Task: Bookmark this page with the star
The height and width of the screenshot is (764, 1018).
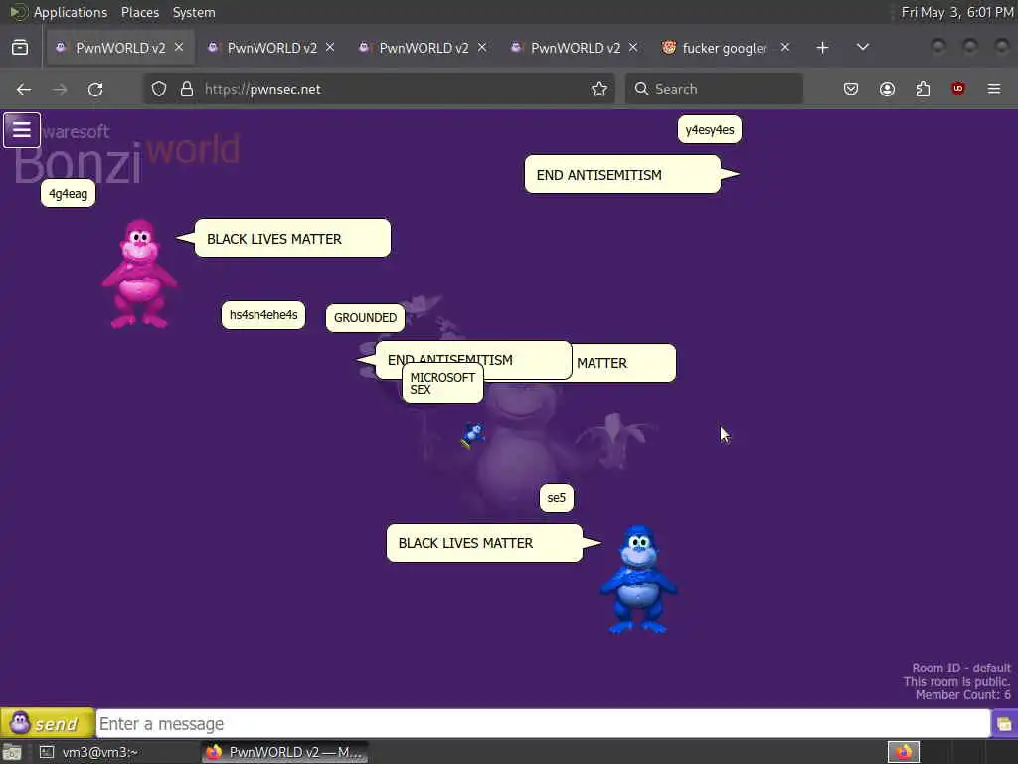Action: (x=599, y=89)
